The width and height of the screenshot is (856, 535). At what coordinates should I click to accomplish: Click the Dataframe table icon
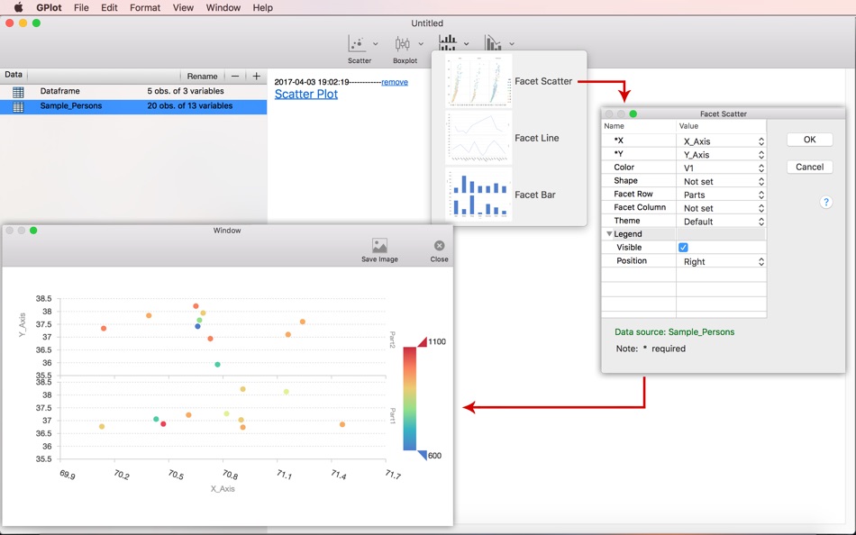click(x=18, y=92)
